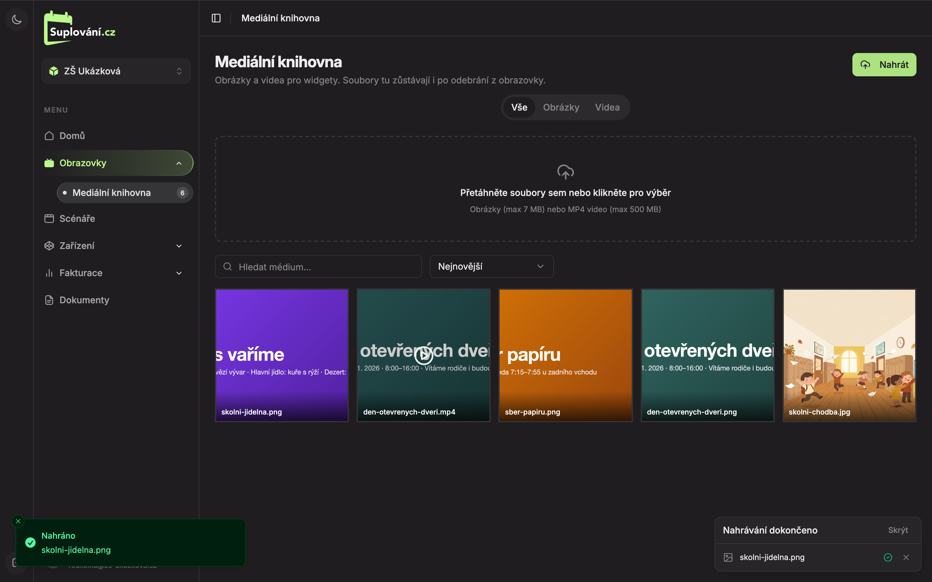Click the dropzone text Přetáhněte soubory sem
The height and width of the screenshot is (582, 932).
click(565, 192)
